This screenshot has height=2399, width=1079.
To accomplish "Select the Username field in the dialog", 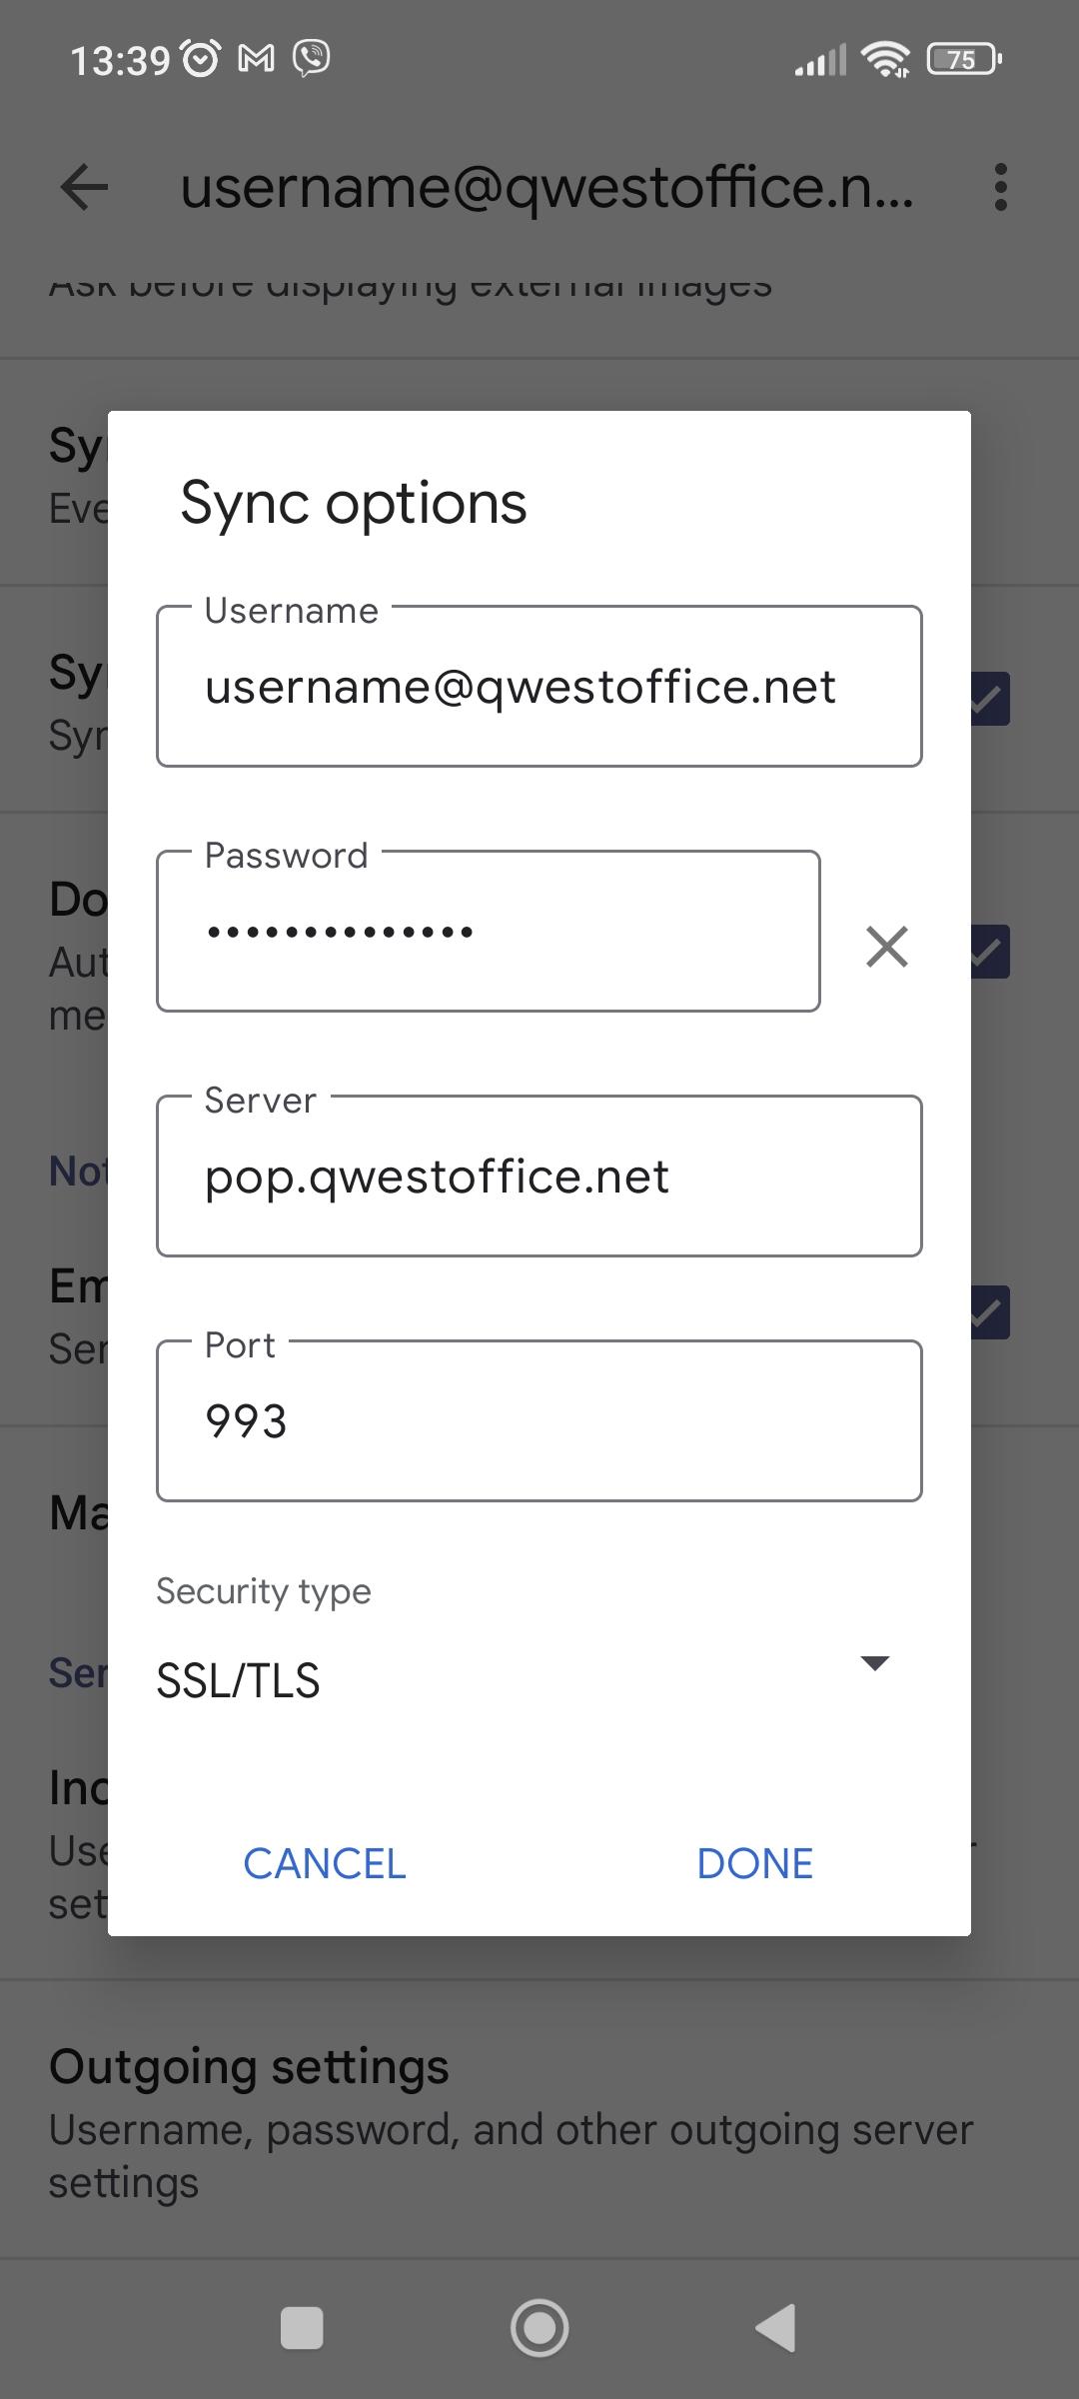I will pyautogui.click(x=539, y=686).
